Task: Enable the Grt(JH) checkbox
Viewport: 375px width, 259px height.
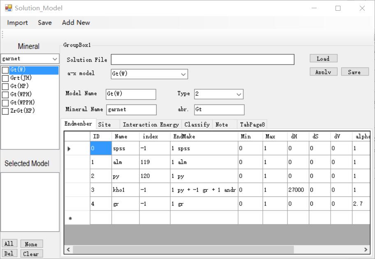Action: click(x=5, y=78)
